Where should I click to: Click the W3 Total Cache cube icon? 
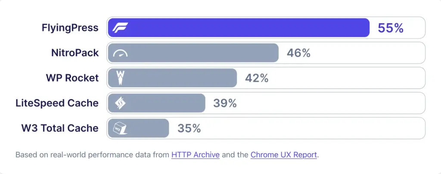point(120,128)
